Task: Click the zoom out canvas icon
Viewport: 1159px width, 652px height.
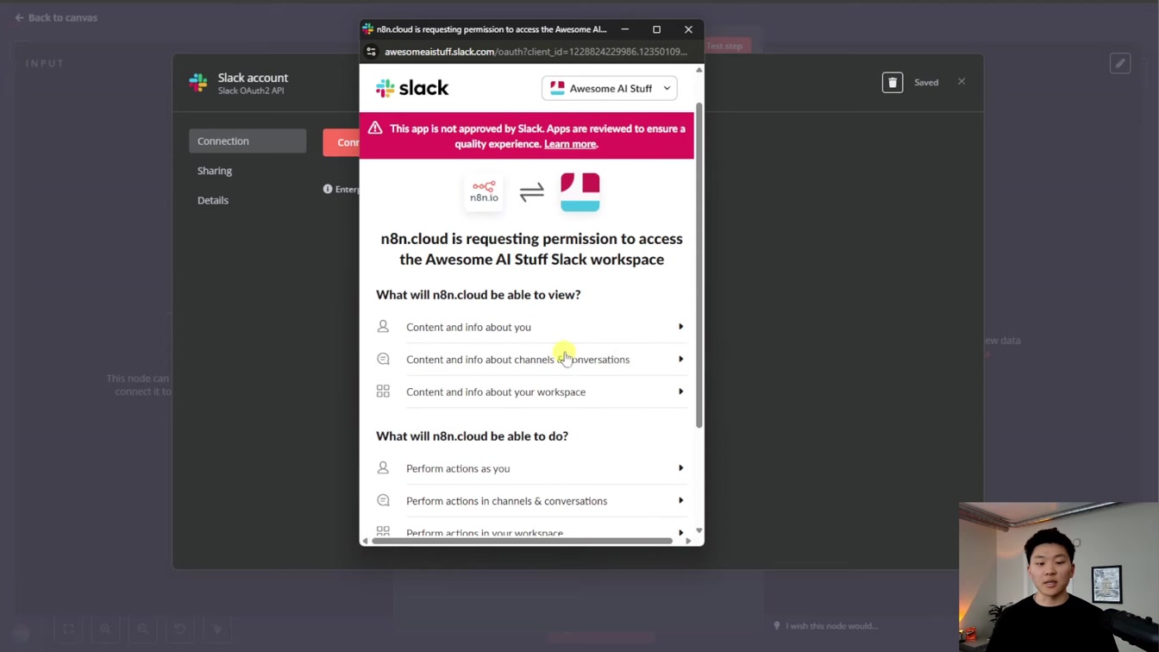Action: [143, 629]
